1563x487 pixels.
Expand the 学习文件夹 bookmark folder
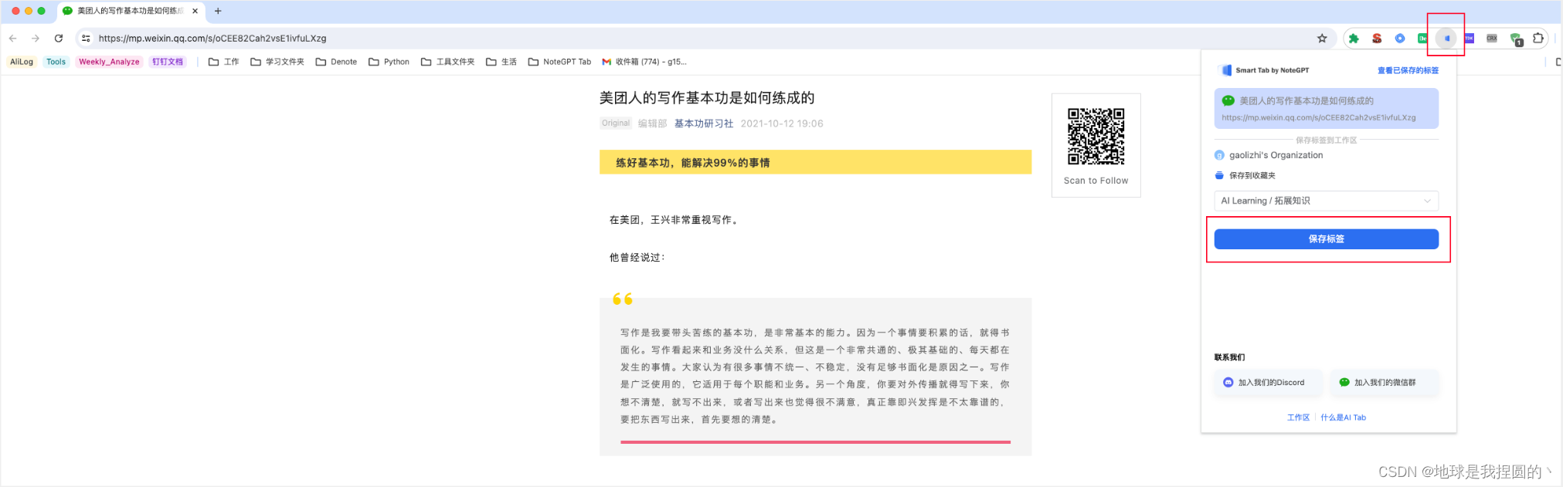(x=277, y=62)
